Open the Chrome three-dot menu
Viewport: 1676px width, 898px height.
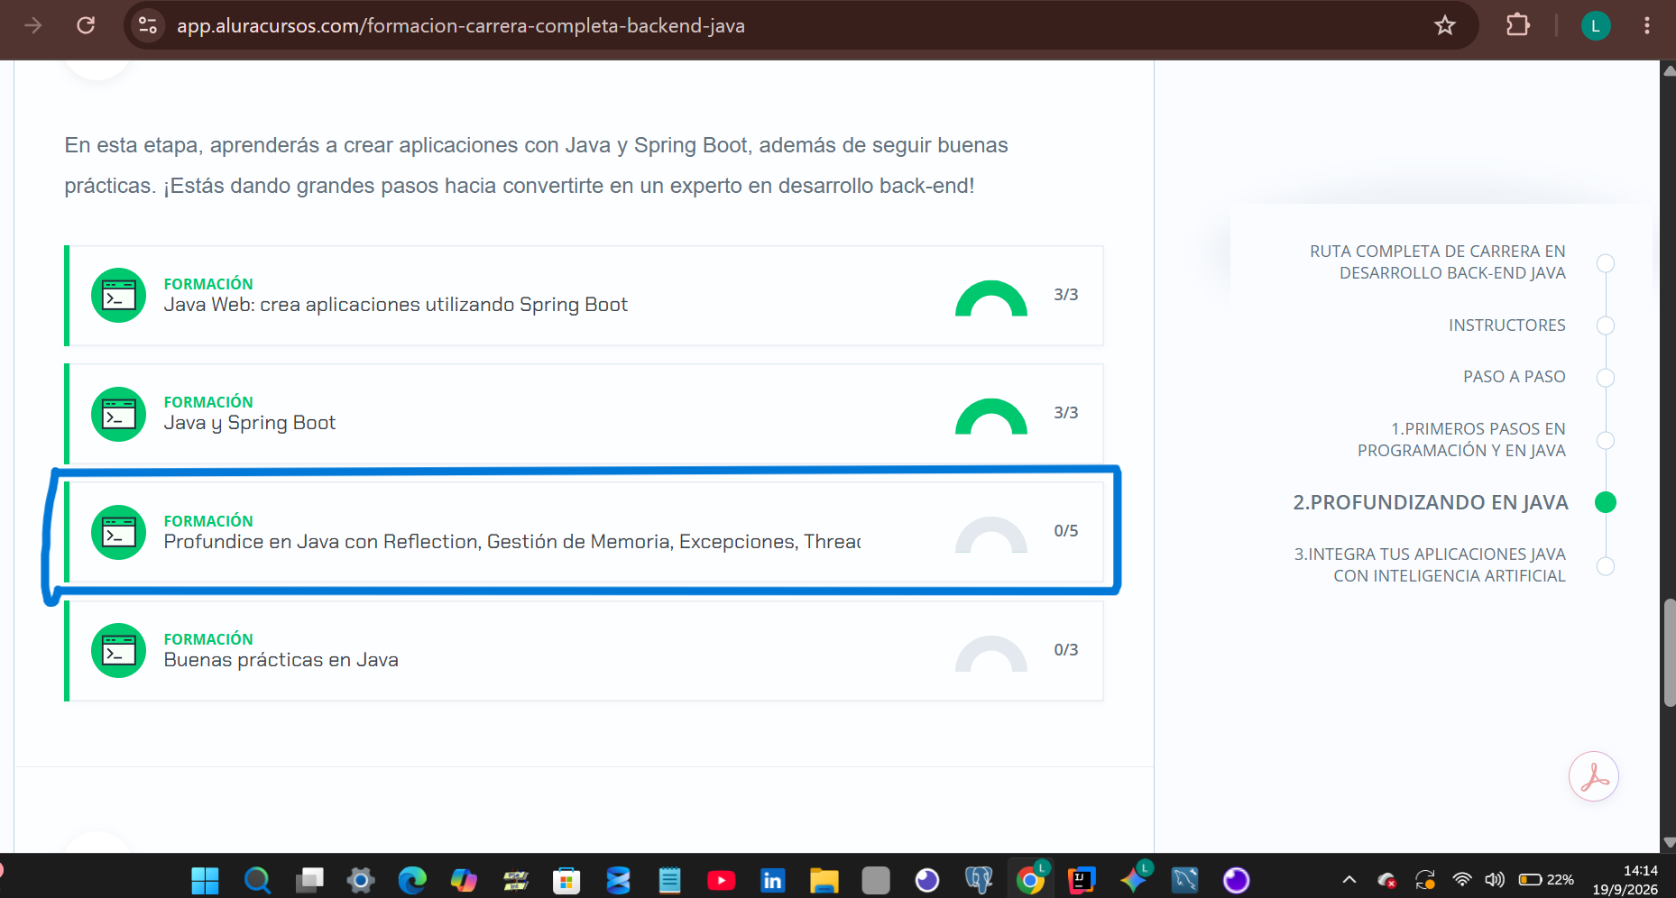click(x=1647, y=25)
